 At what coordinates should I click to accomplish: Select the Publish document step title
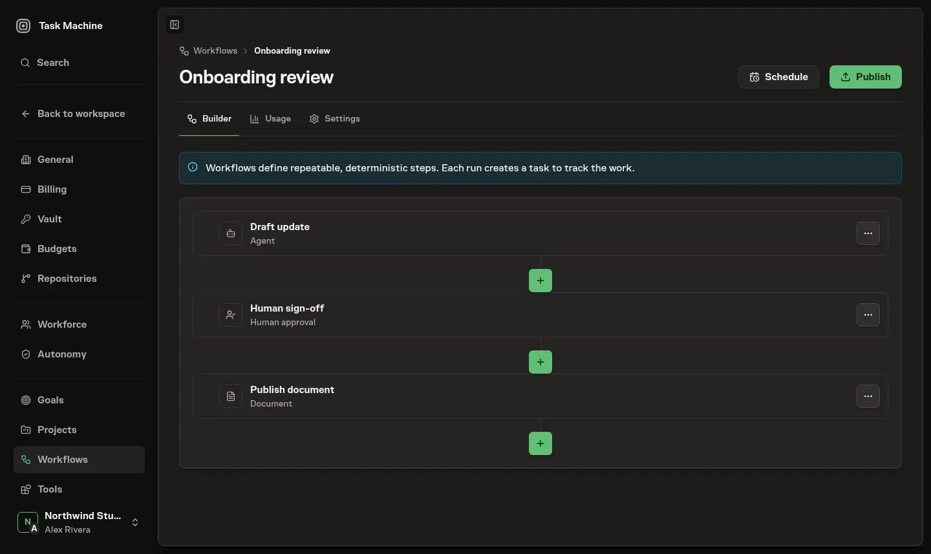(292, 390)
